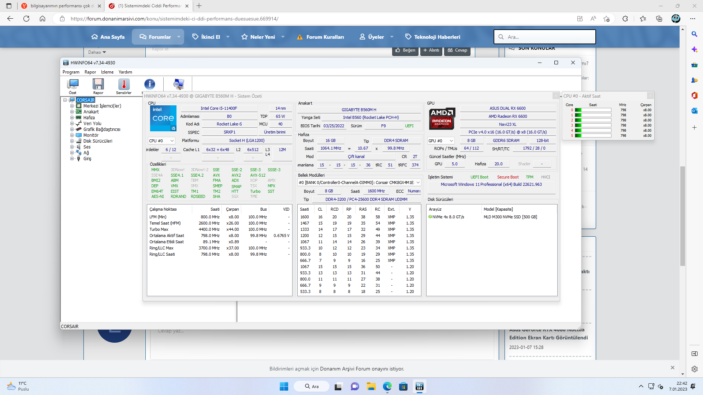Click the blue info toolbar icon
This screenshot has height=395, width=703.
click(x=149, y=84)
